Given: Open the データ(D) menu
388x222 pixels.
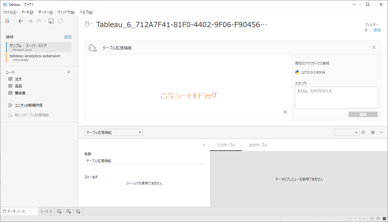Looking at the screenshot, I should 27,12.
